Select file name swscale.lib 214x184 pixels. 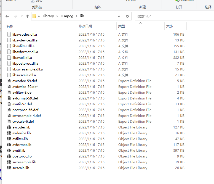pyautogui.click(x=21, y=168)
